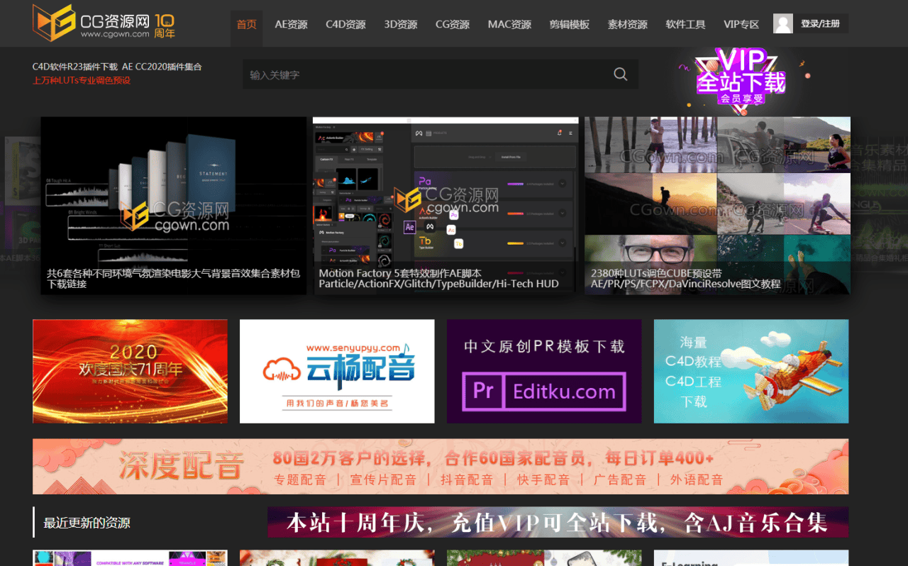
Task: Click the Editku.com 中文原创PR模板 banner
Action: pyautogui.click(x=544, y=371)
